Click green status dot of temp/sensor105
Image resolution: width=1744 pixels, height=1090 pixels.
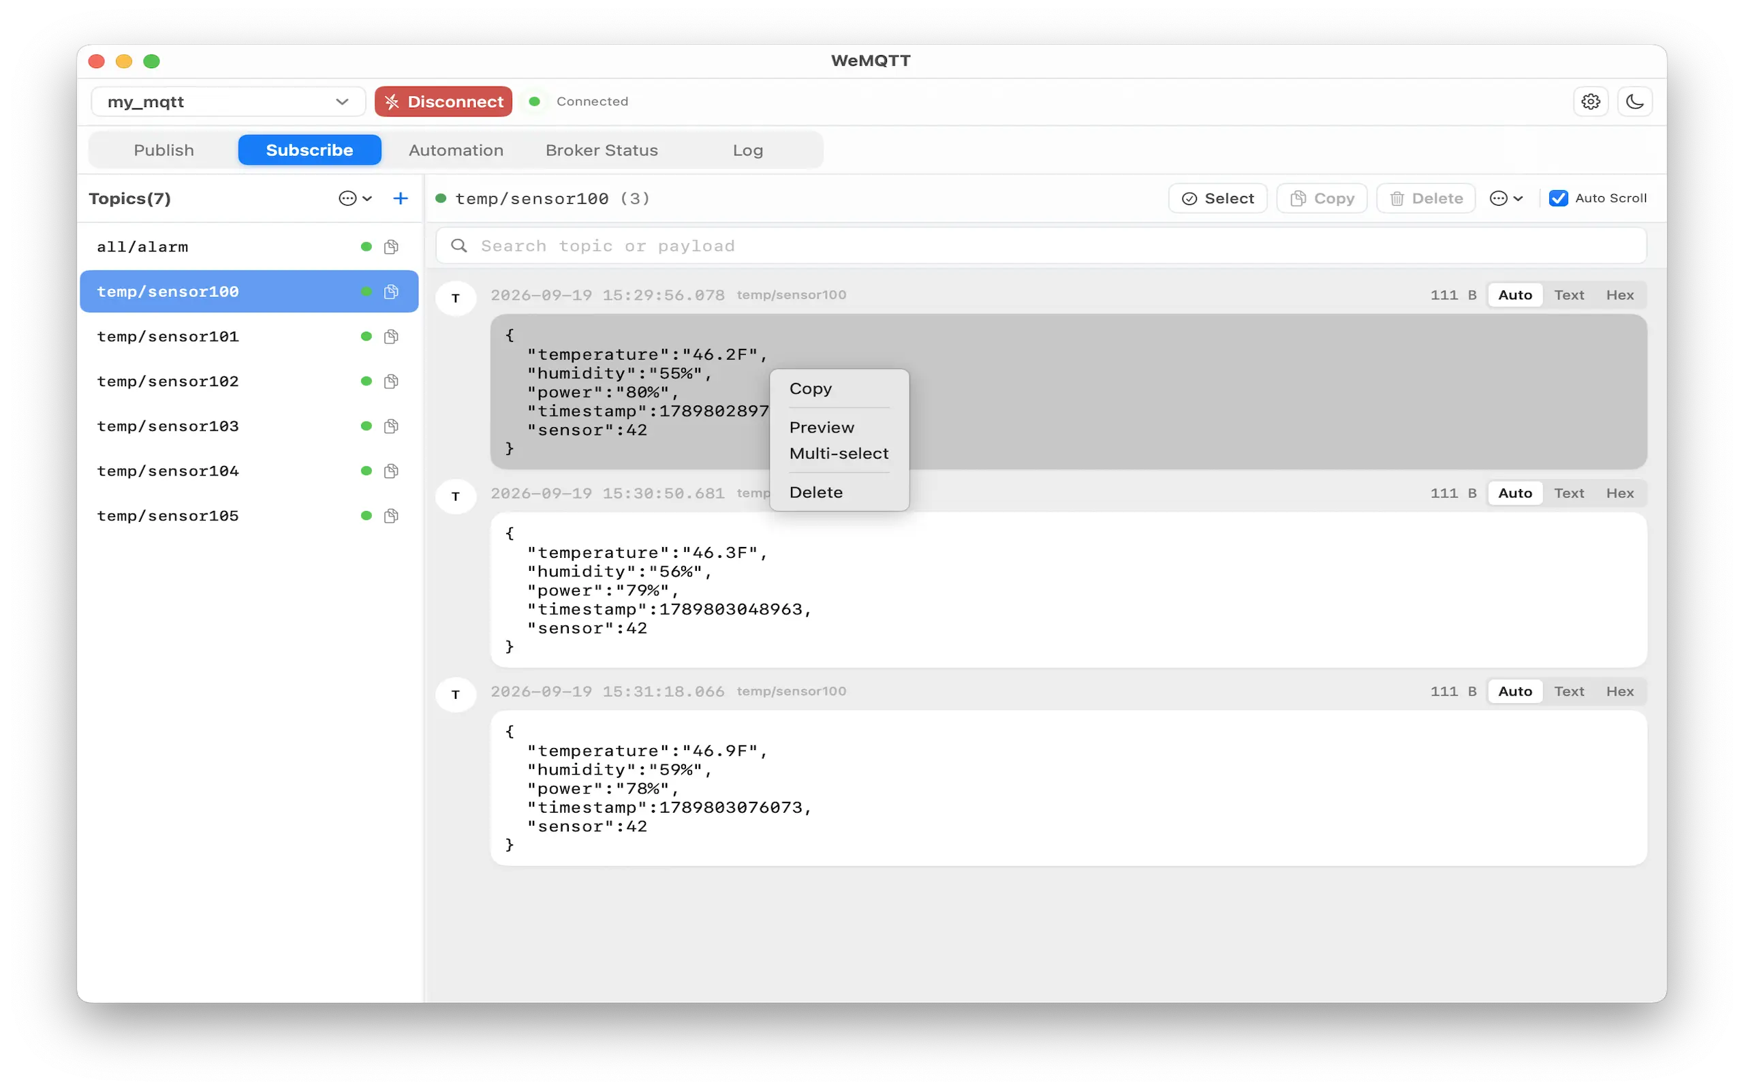pos(366,516)
